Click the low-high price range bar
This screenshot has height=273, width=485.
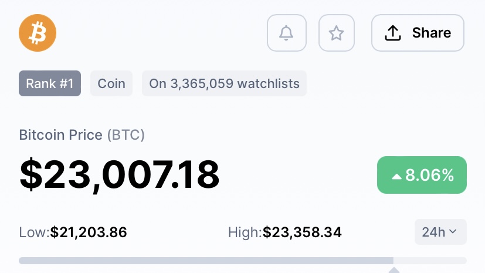tap(243, 261)
